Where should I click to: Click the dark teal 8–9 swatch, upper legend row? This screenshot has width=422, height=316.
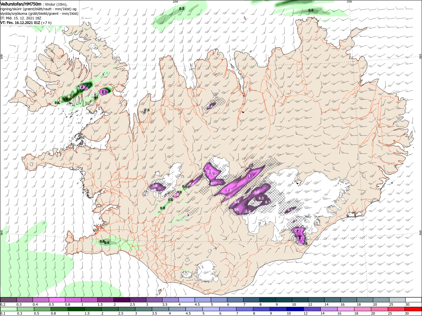(267, 300)
